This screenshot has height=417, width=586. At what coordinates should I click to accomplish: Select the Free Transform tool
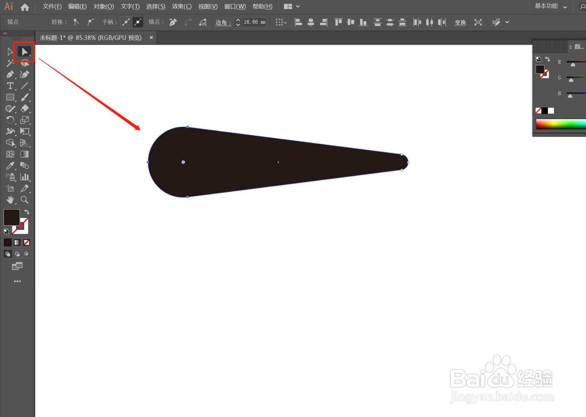25,131
